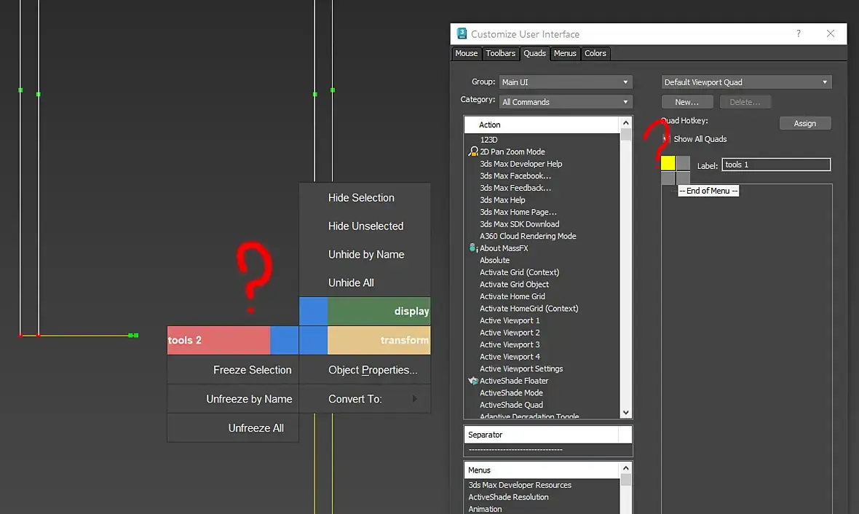Screen dimensions: 859x514
Task: Switch to the Menus tab
Action: (x=565, y=53)
